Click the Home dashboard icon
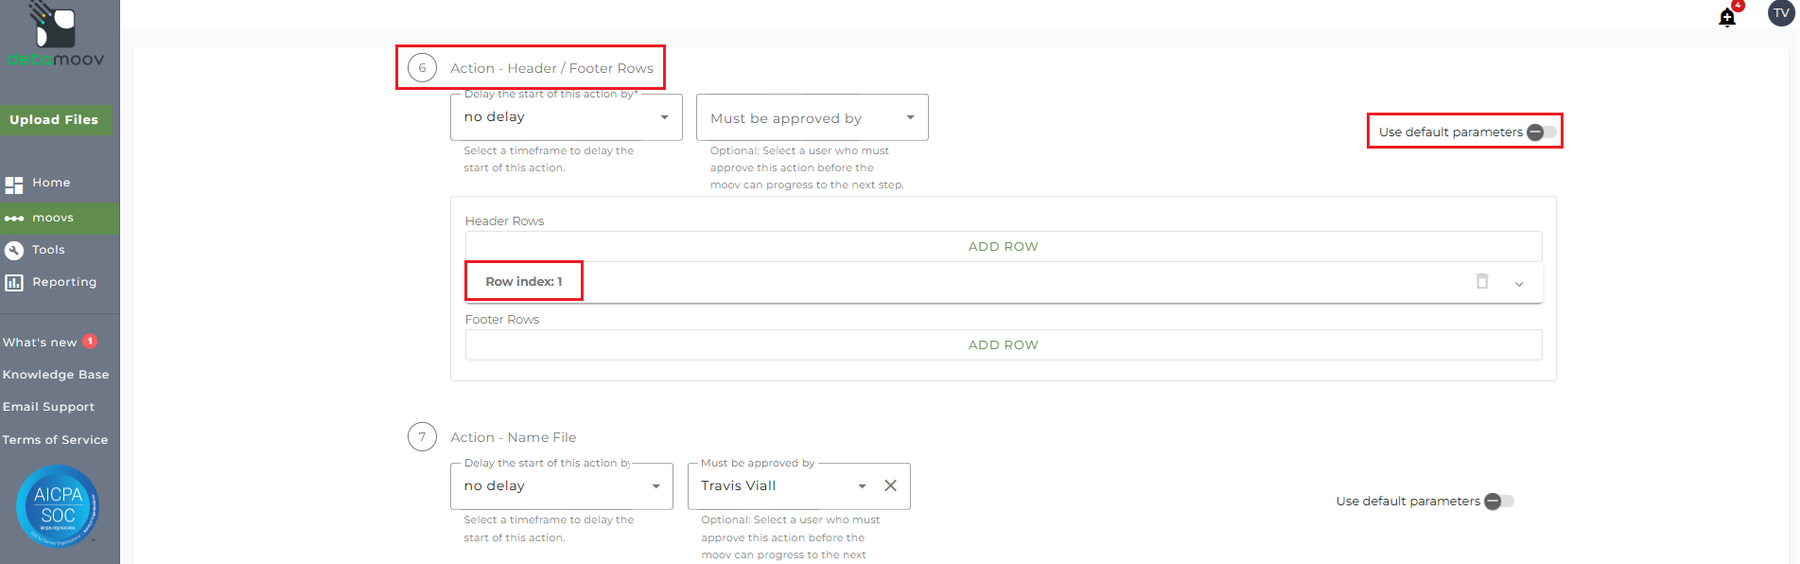Screen dimensions: 1800x564 tap(14, 185)
